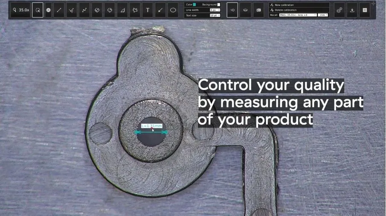Select the Text annotation tool
This screenshot has height=216, width=386.
click(148, 10)
